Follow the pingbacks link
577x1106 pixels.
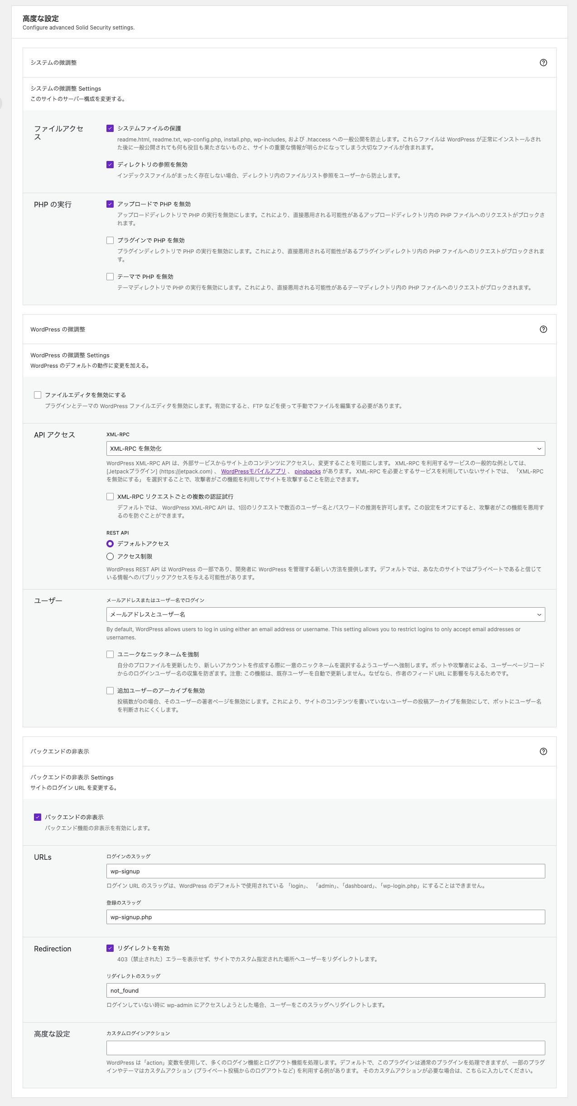pos(308,472)
